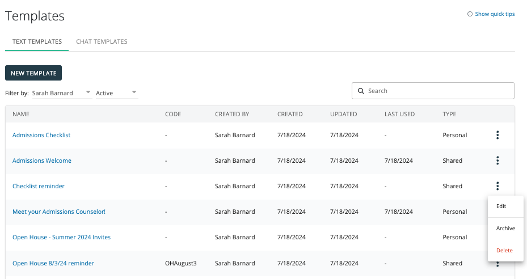Click Show quick tips link
The image size is (527, 279).
click(495, 14)
